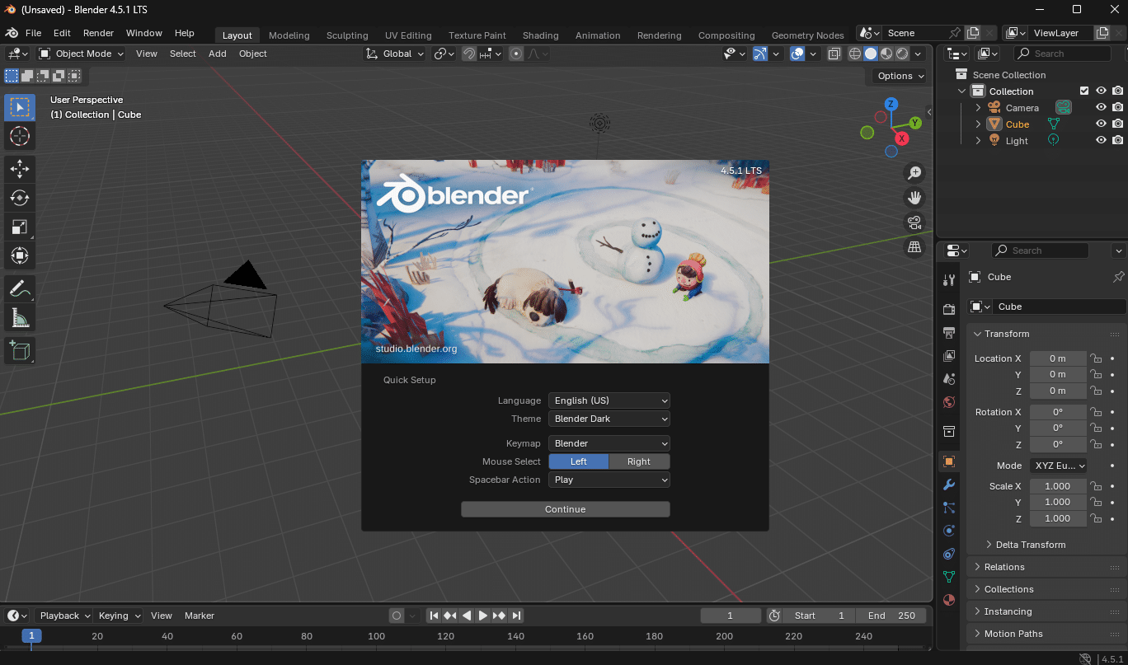Switch to the Shading workspace tab
The height and width of the screenshot is (665, 1128).
click(540, 35)
